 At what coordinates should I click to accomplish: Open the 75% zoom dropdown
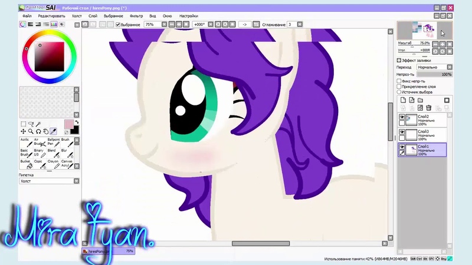click(164, 24)
